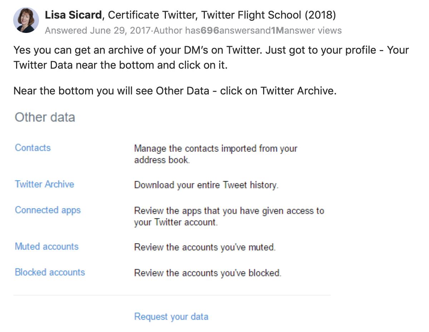This screenshot has height=332, width=429.
Task: Click the Other data heading
Action: pos(45,117)
